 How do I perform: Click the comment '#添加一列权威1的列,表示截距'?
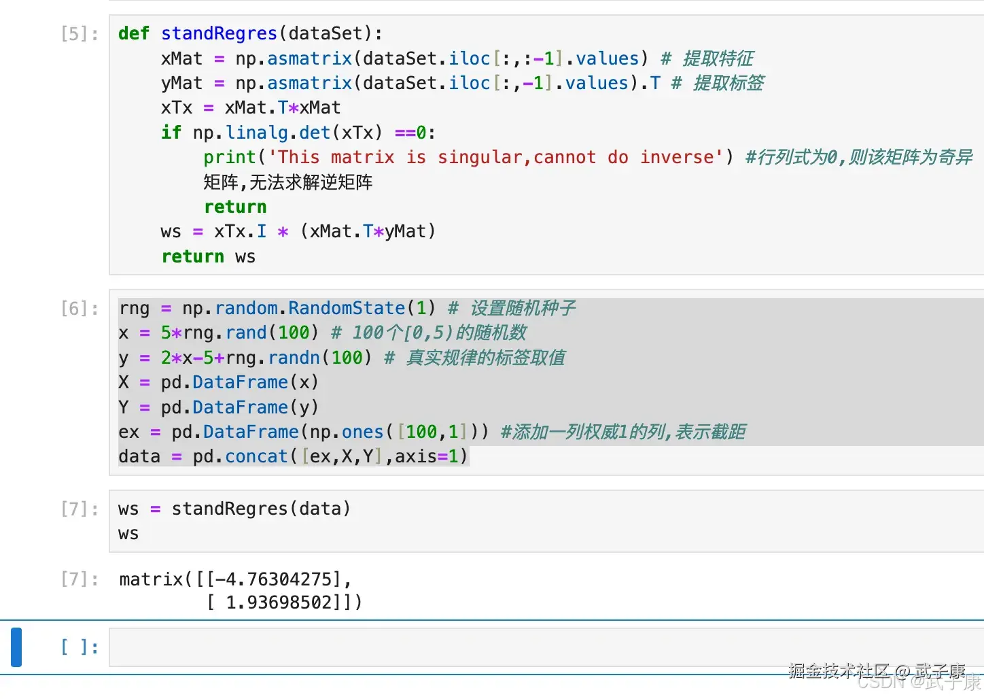623,432
